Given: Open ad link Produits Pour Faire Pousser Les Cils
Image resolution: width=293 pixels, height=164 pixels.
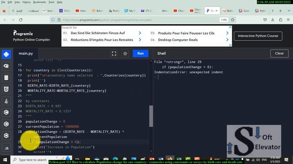Looking at the screenshot, I should point(186,33).
